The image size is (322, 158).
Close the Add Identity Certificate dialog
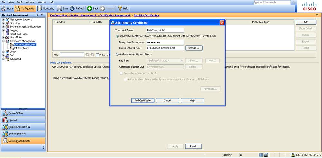pos(222,23)
